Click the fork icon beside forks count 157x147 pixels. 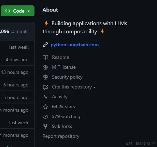[45, 127]
